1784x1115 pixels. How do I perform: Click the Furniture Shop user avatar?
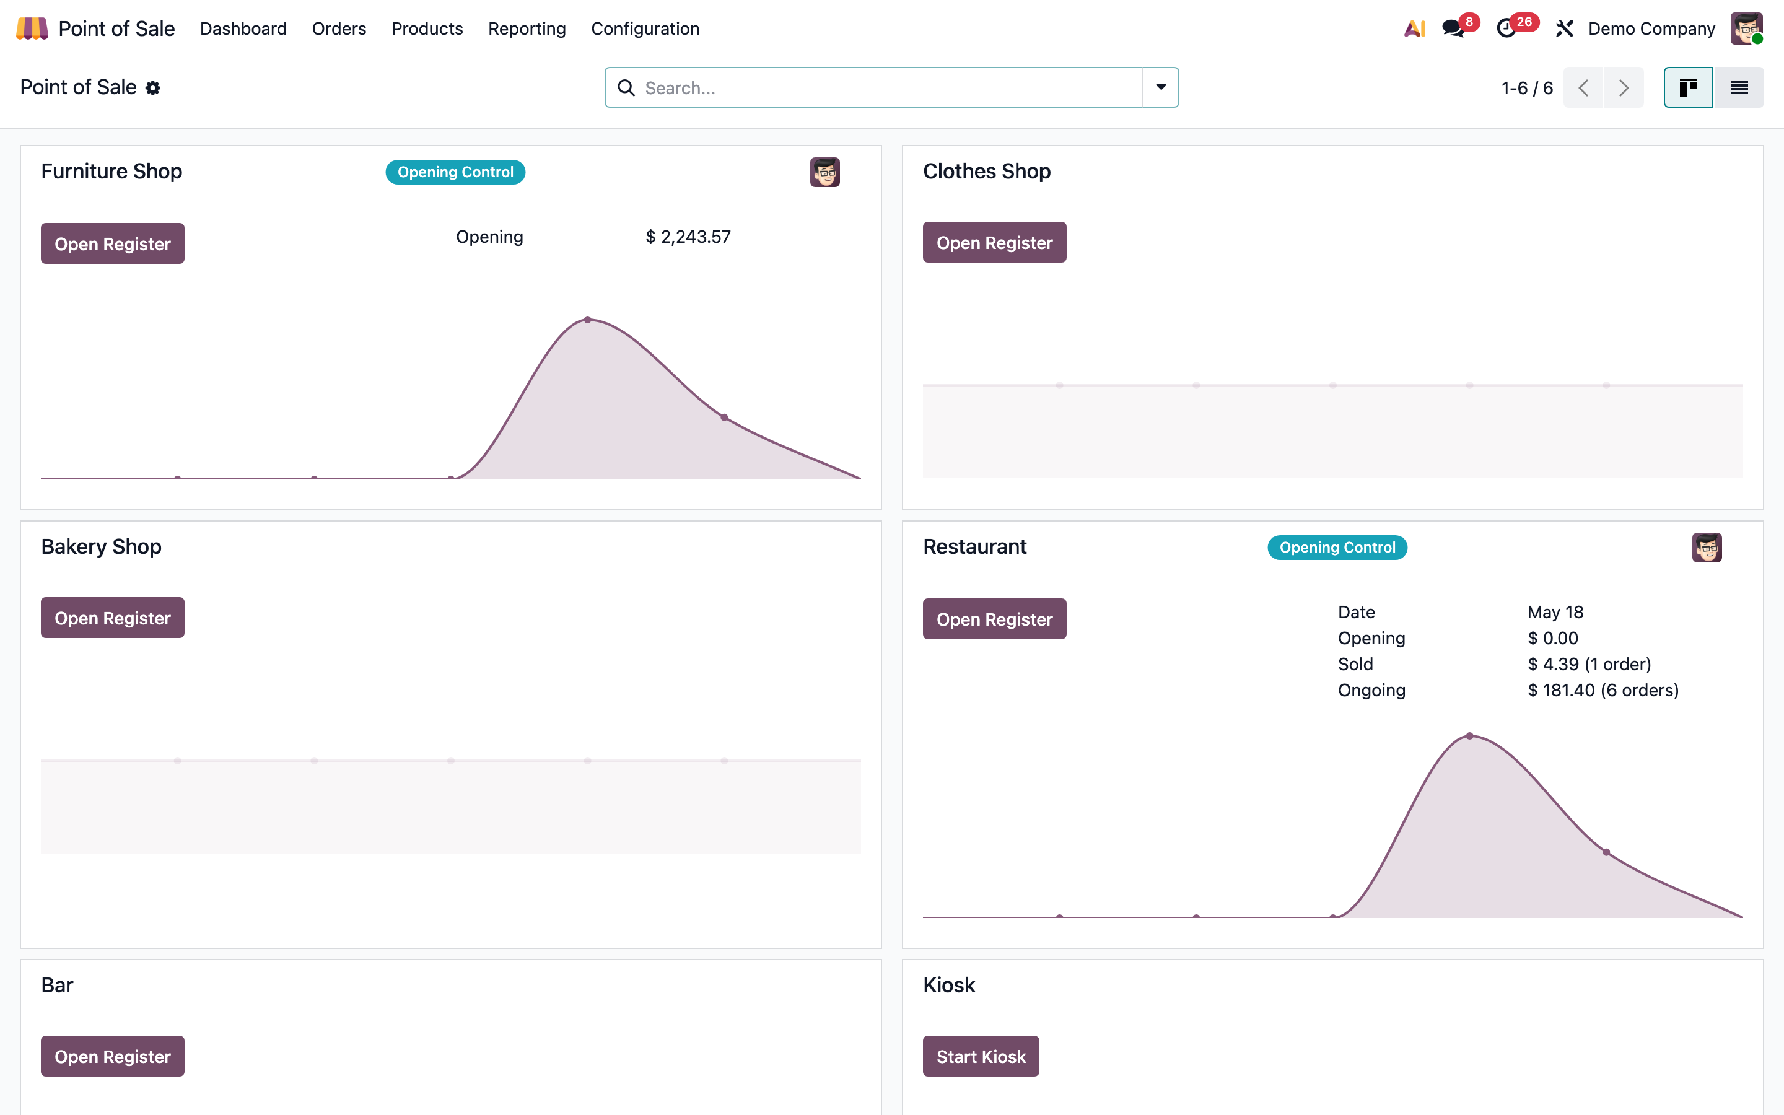[825, 172]
